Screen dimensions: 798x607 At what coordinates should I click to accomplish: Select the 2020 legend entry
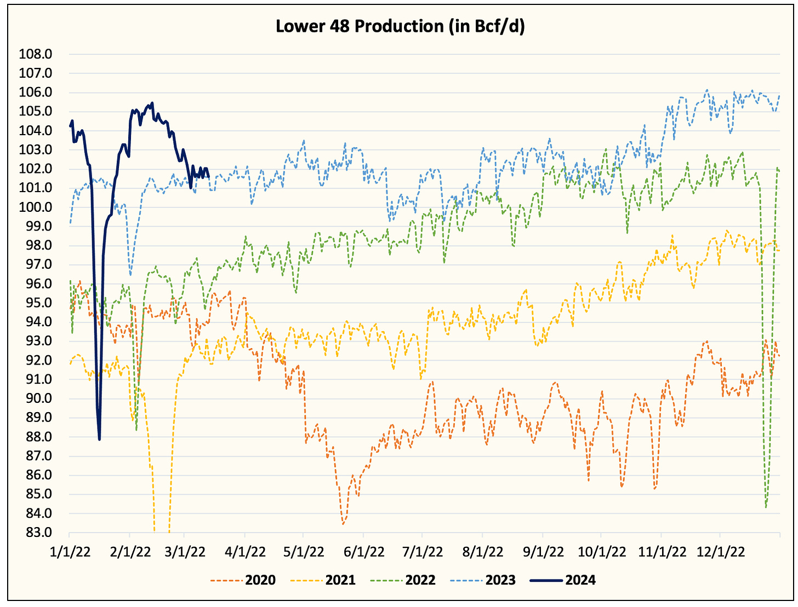243,580
